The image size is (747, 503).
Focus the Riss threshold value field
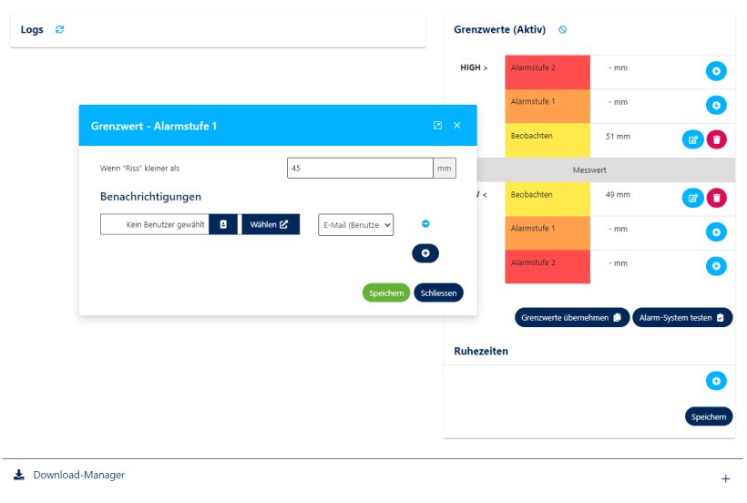pyautogui.click(x=359, y=169)
